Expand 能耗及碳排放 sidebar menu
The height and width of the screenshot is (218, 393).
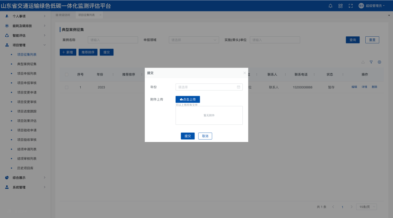click(25, 26)
